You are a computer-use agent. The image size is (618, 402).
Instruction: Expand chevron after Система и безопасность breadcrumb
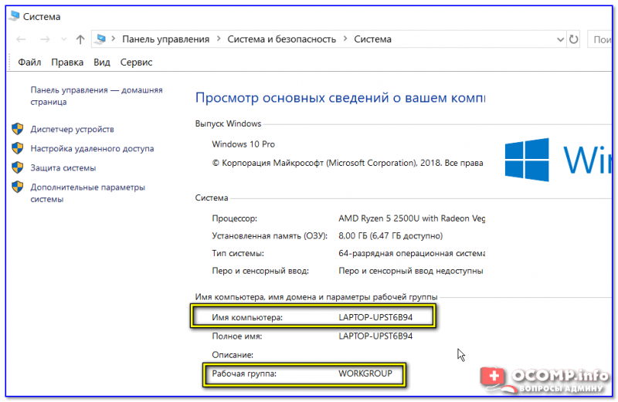point(345,39)
